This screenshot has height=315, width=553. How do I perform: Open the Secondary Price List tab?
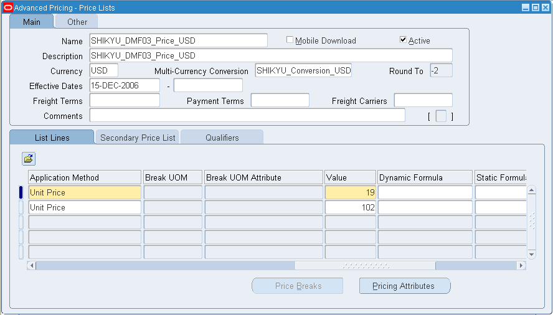pyautogui.click(x=138, y=137)
